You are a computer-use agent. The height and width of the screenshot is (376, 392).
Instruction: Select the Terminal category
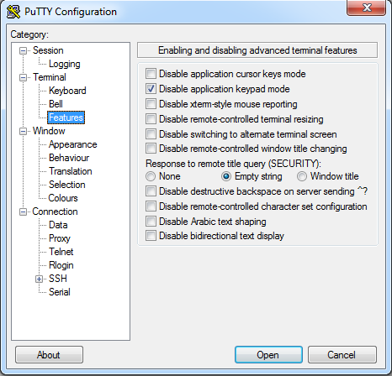coord(50,77)
